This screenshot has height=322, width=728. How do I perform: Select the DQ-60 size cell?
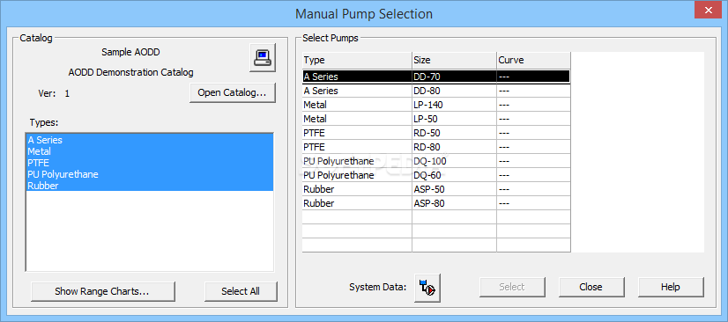tap(454, 175)
